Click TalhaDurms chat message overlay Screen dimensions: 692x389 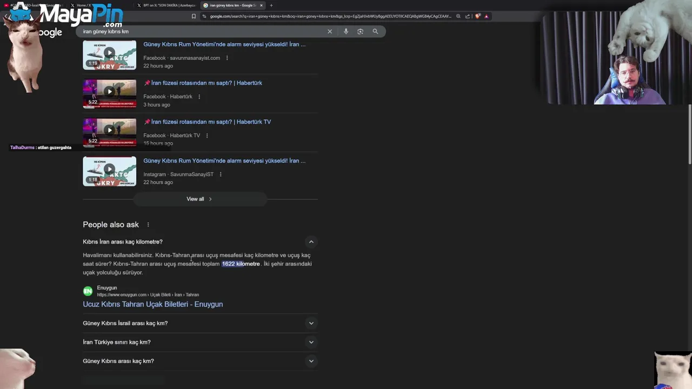click(x=41, y=147)
